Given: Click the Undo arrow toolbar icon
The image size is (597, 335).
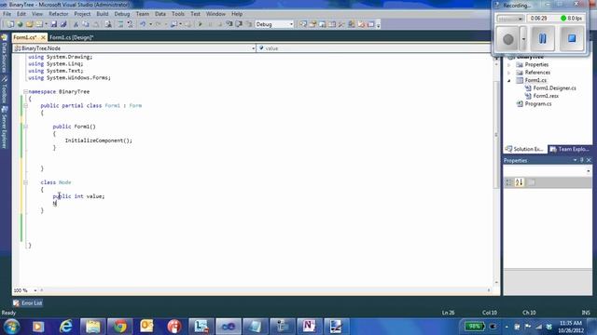Looking at the screenshot, I should [143, 24].
